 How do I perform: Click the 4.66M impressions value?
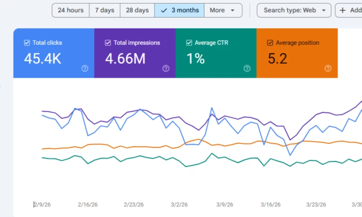pyautogui.click(x=125, y=59)
